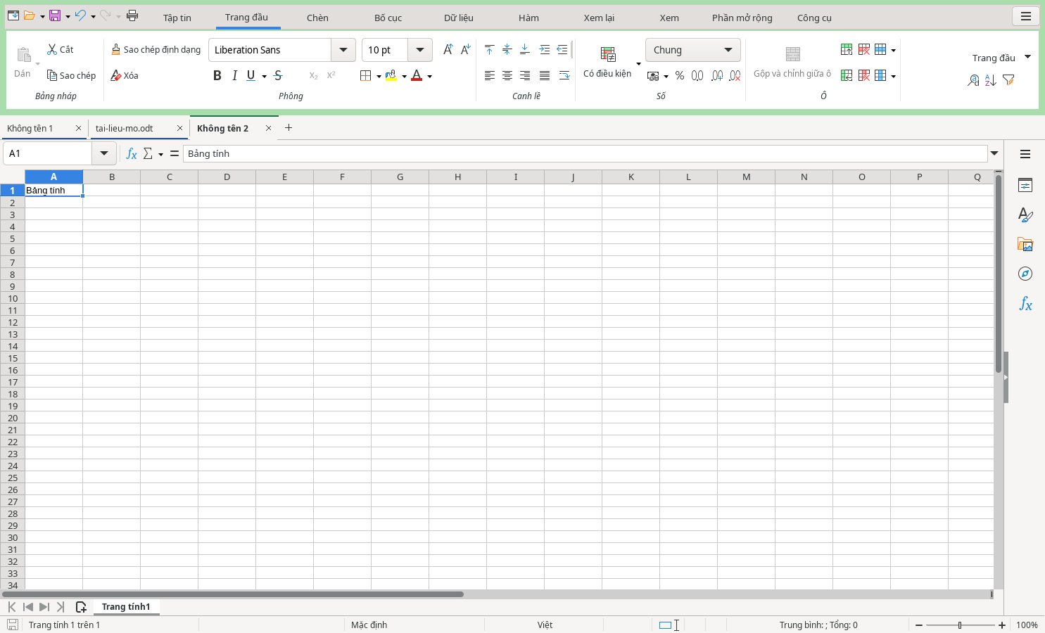This screenshot has width=1045, height=633.
Task: Click the percent format icon
Action: pyautogui.click(x=680, y=75)
